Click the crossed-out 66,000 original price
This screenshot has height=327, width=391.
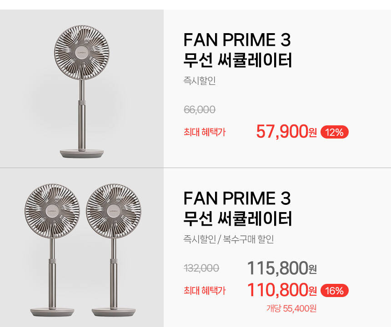click(x=200, y=110)
